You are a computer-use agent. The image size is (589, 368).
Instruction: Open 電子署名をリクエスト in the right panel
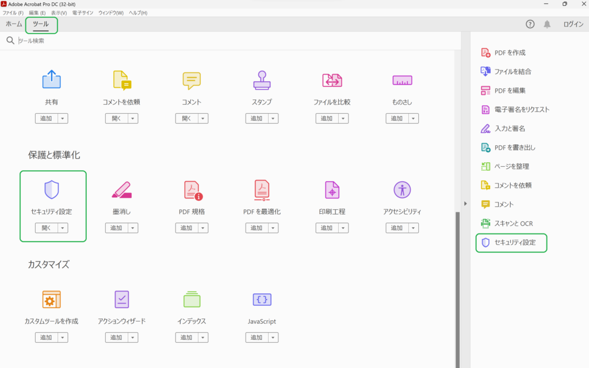pos(515,110)
